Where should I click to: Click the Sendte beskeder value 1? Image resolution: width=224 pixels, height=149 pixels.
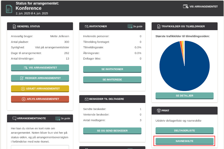(141, 109)
